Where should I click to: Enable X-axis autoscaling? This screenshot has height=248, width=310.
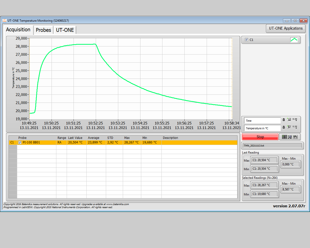pos(289,120)
